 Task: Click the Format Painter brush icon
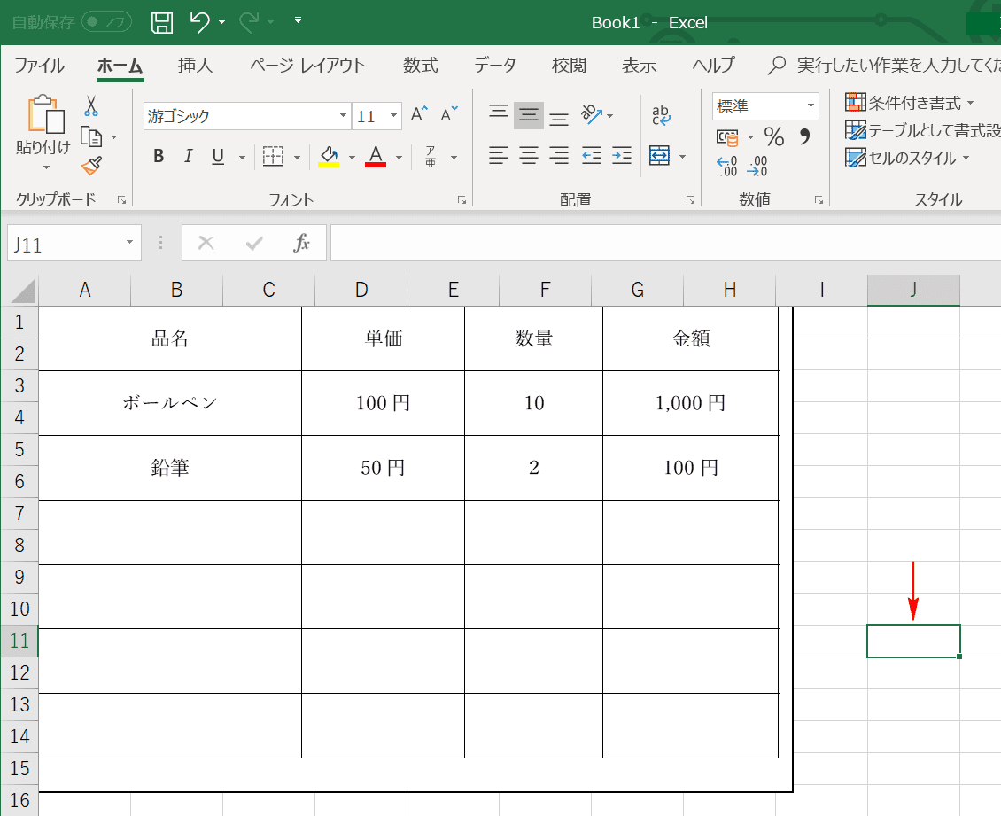tap(91, 166)
